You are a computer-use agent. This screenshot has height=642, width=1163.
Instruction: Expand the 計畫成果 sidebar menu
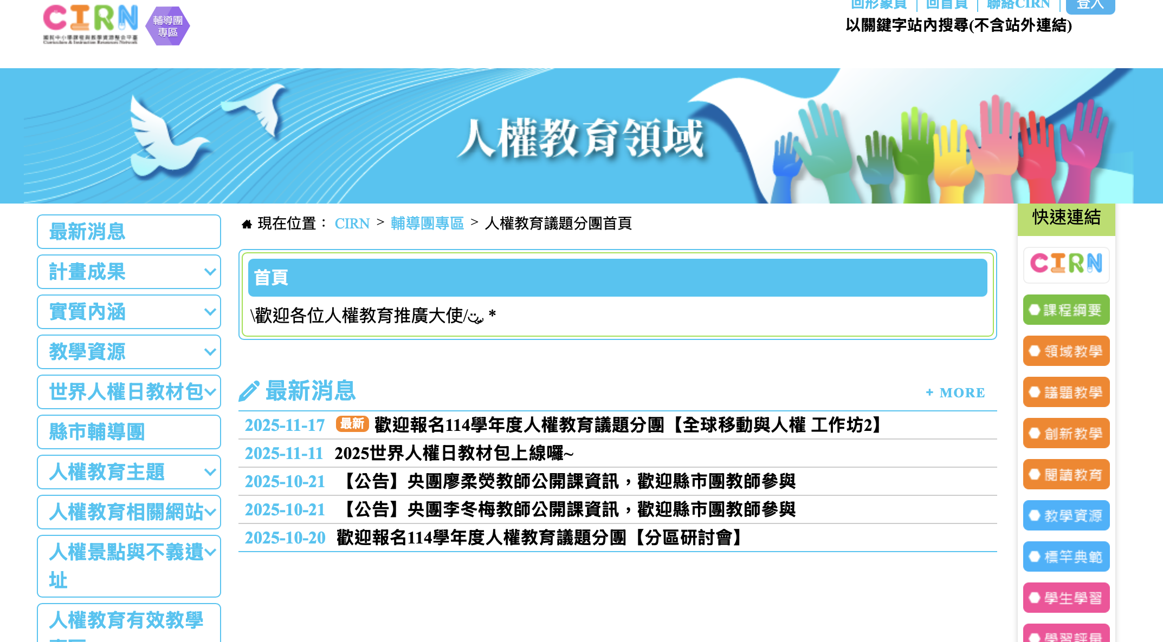[129, 272]
